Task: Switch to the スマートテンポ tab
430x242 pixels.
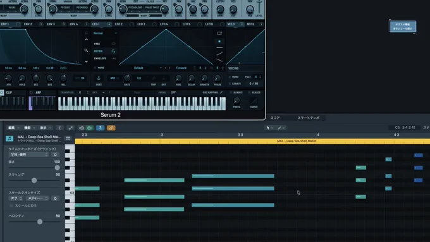Action: click(309, 118)
